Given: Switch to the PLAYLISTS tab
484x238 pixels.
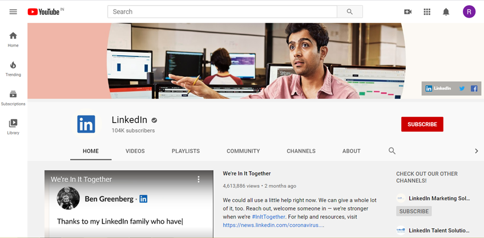Looking at the screenshot, I should coord(186,151).
